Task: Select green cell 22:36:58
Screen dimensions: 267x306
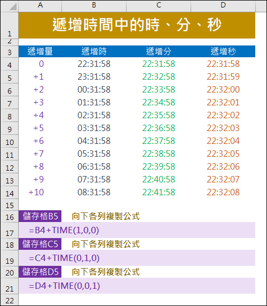Action: tap(159, 128)
